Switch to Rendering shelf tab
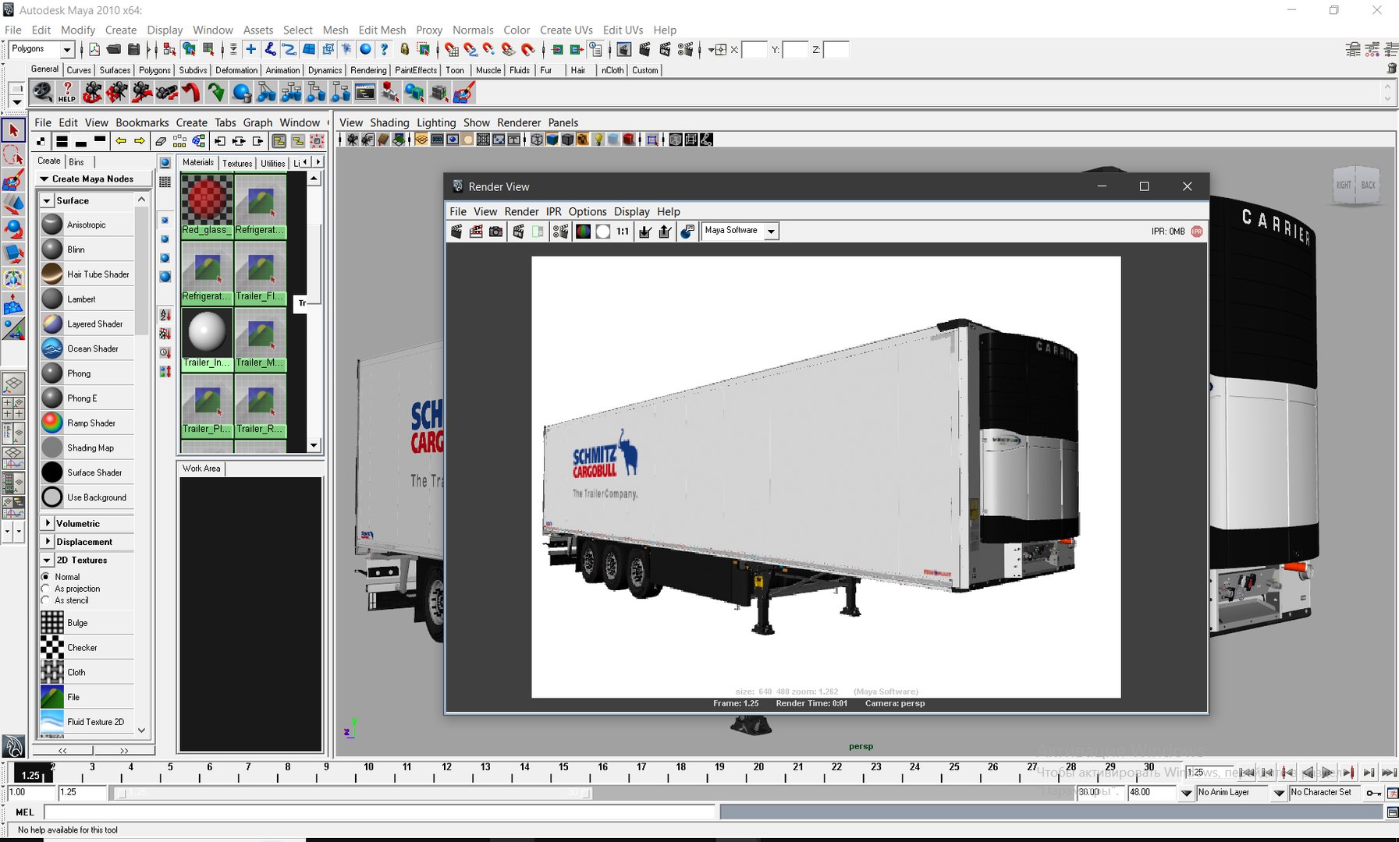Screen dimensions: 1399x842 click(x=368, y=70)
